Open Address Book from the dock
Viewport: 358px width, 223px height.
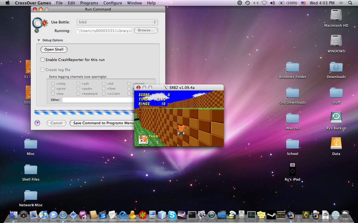click(93, 215)
